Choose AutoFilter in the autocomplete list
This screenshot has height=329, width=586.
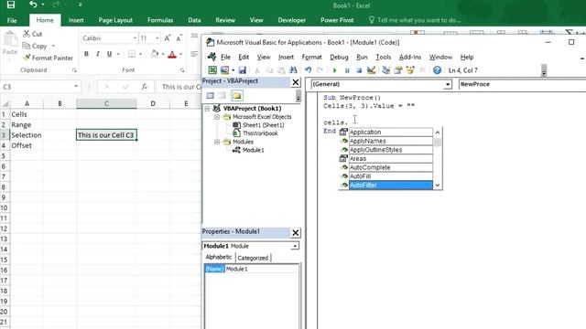390,185
